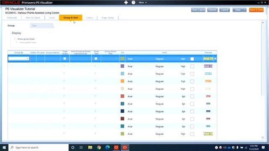Launch Google Chrome from taskbar
Screen dimensions: 269x151
99,147
